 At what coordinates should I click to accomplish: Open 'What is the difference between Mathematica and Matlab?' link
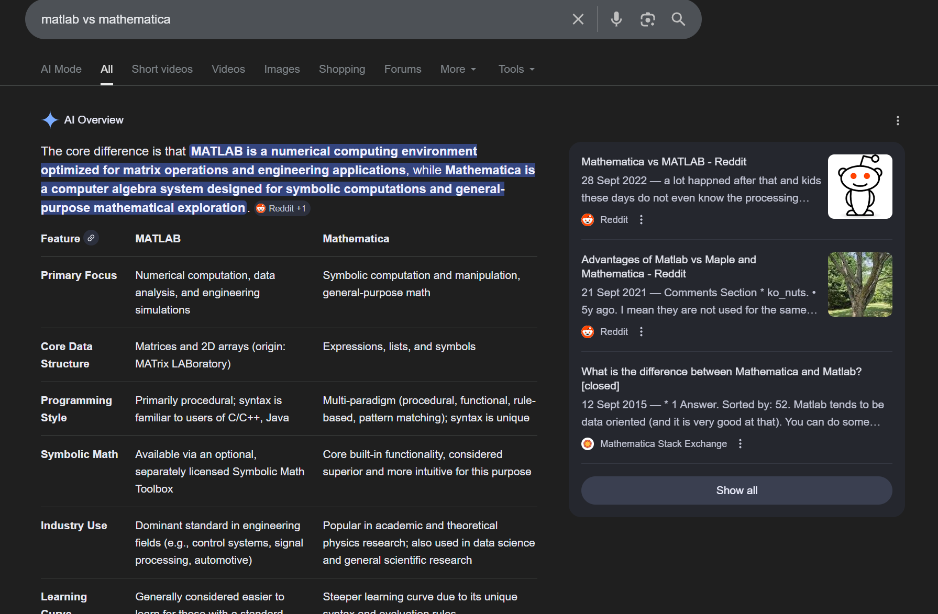pyautogui.click(x=721, y=378)
